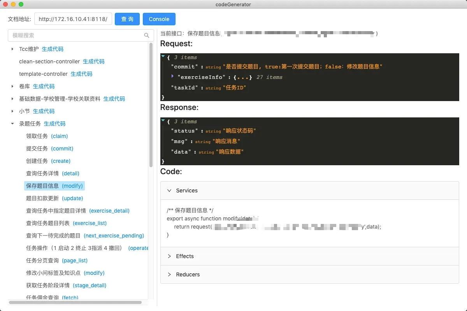The height and width of the screenshot is (311, 467).
Task: Select 查询下一待完成的题目 (next_exercise_pending) item
Action: [85, 236]
